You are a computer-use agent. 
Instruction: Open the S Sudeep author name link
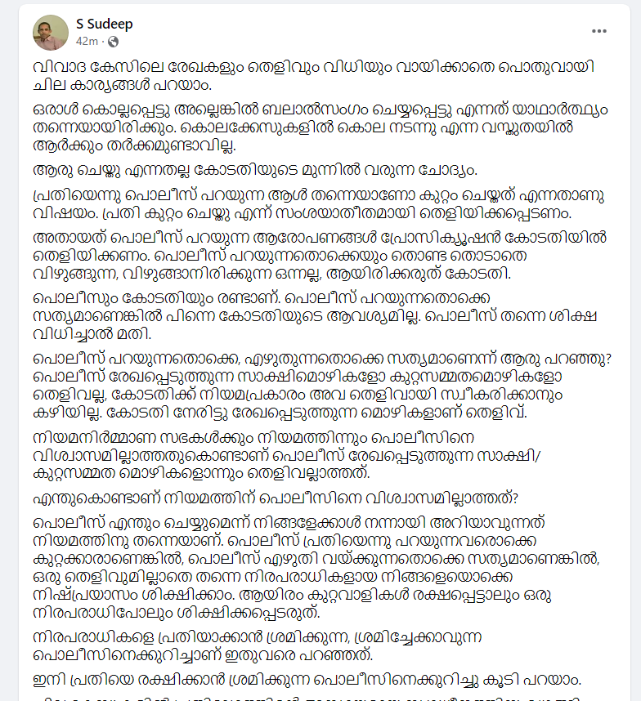(104, 24)
